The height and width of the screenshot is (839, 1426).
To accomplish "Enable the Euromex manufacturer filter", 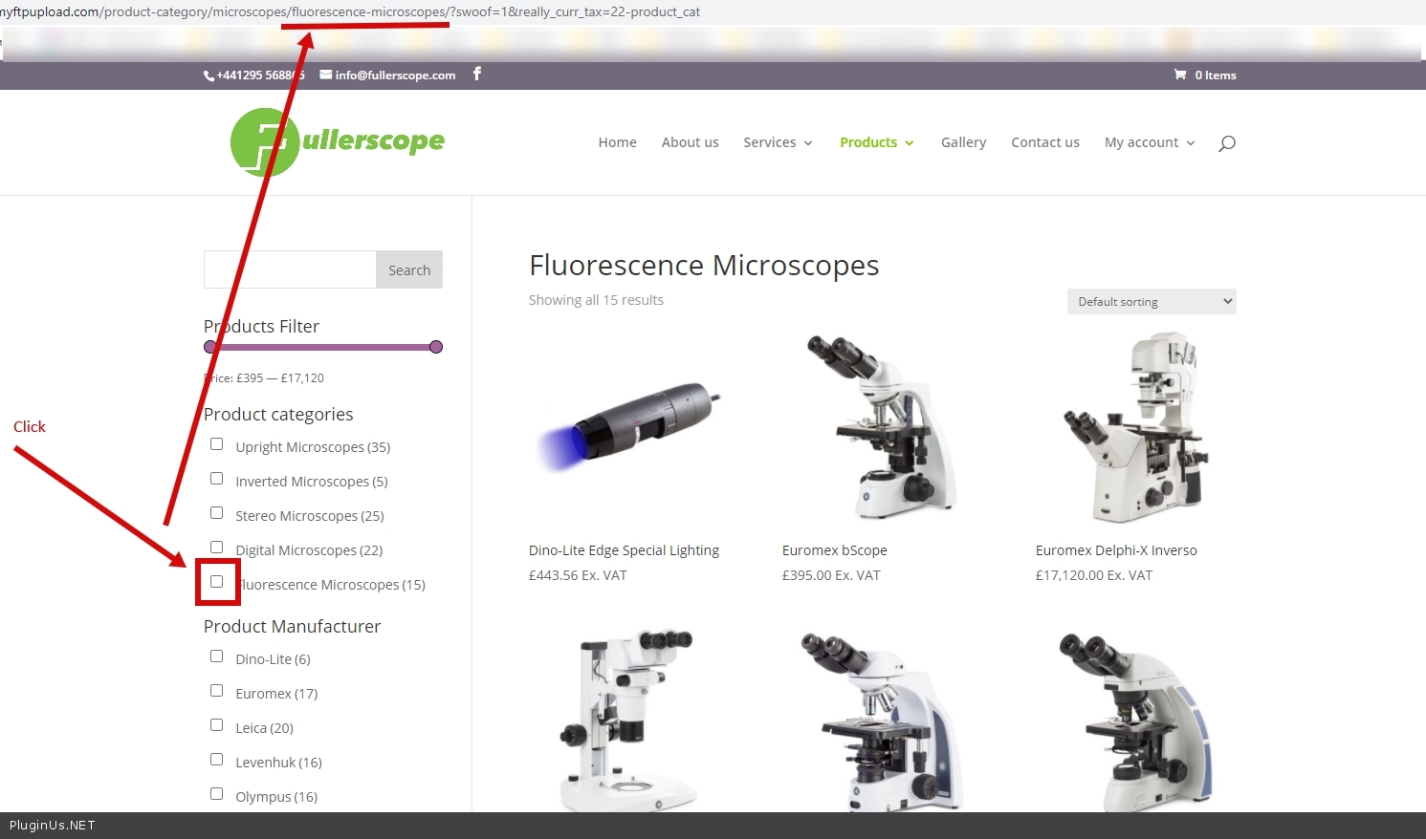I will point(217,691).
